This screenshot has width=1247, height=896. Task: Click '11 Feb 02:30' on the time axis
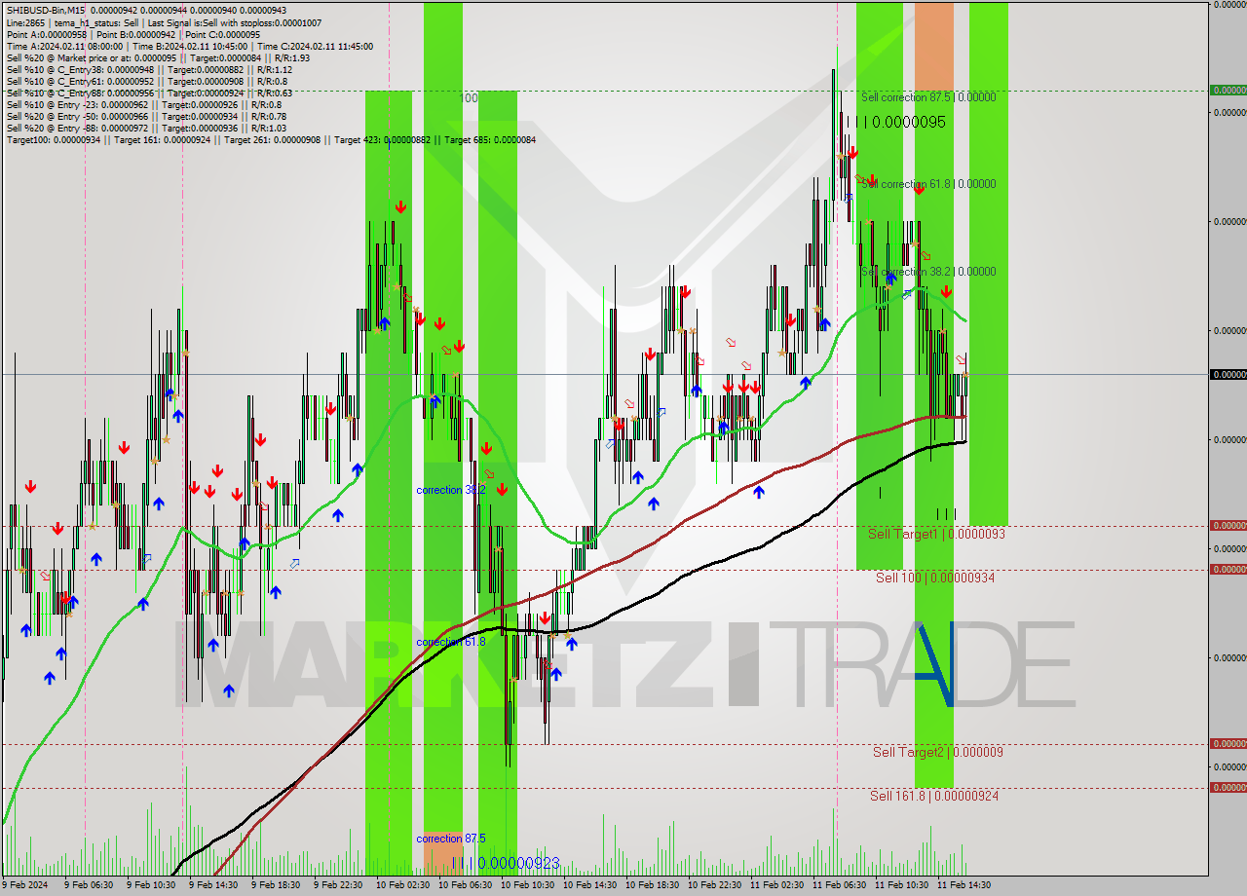776,885
